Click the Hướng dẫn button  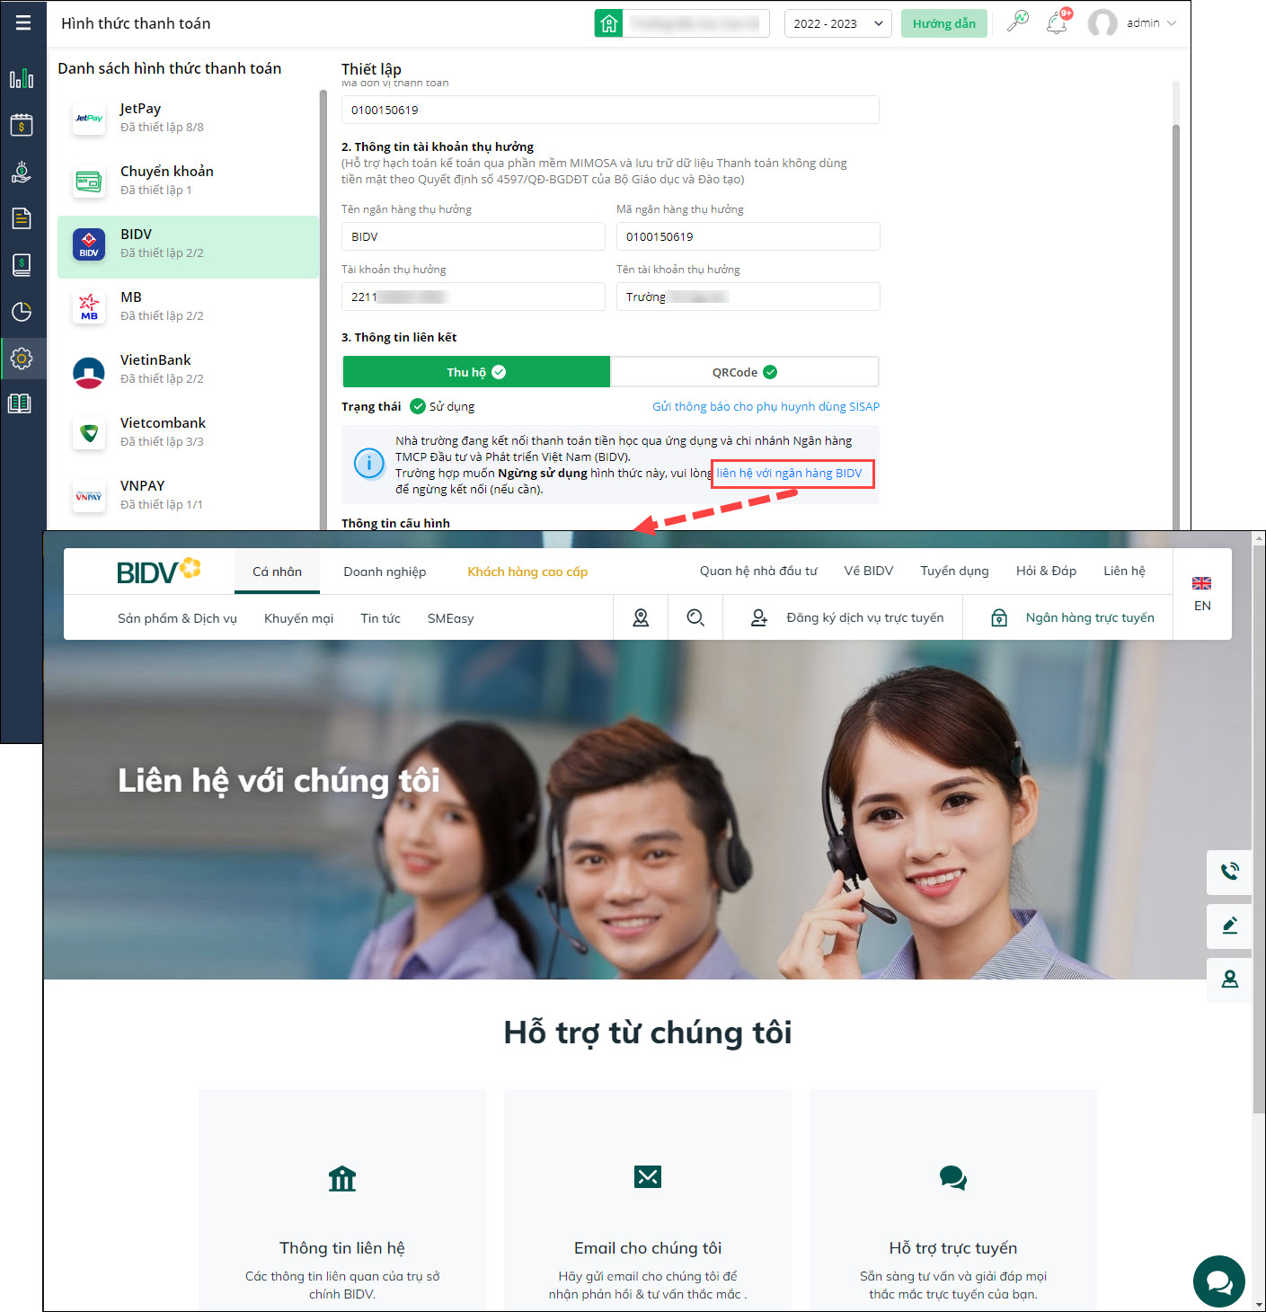[944, 23]
